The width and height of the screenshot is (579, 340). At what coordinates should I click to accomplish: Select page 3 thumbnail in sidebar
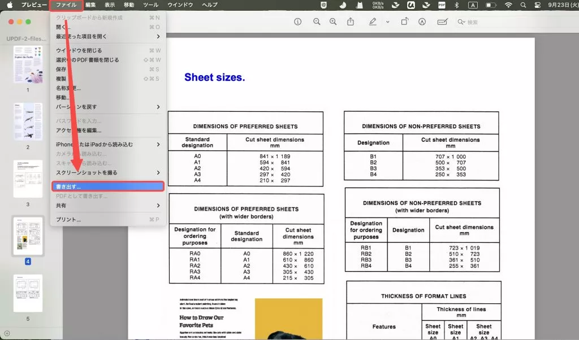point(28,179)
